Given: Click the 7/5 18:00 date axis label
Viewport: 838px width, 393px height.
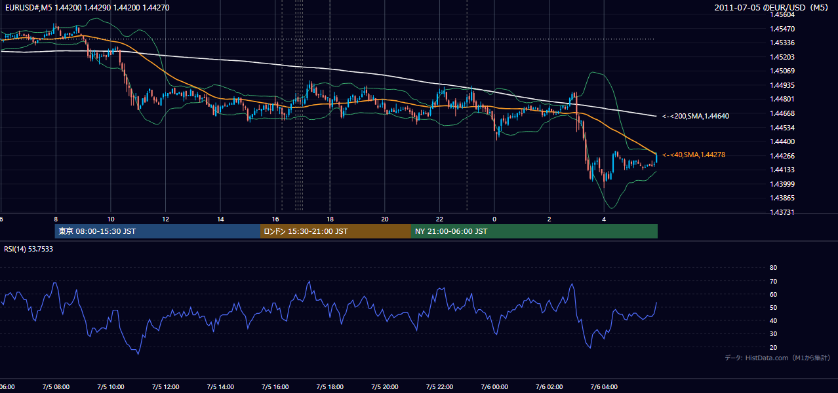Looking at the screenshot, I should [330, 387].
